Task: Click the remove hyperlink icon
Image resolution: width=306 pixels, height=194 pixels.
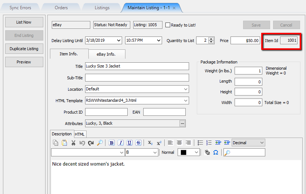Action: (207, 152)
